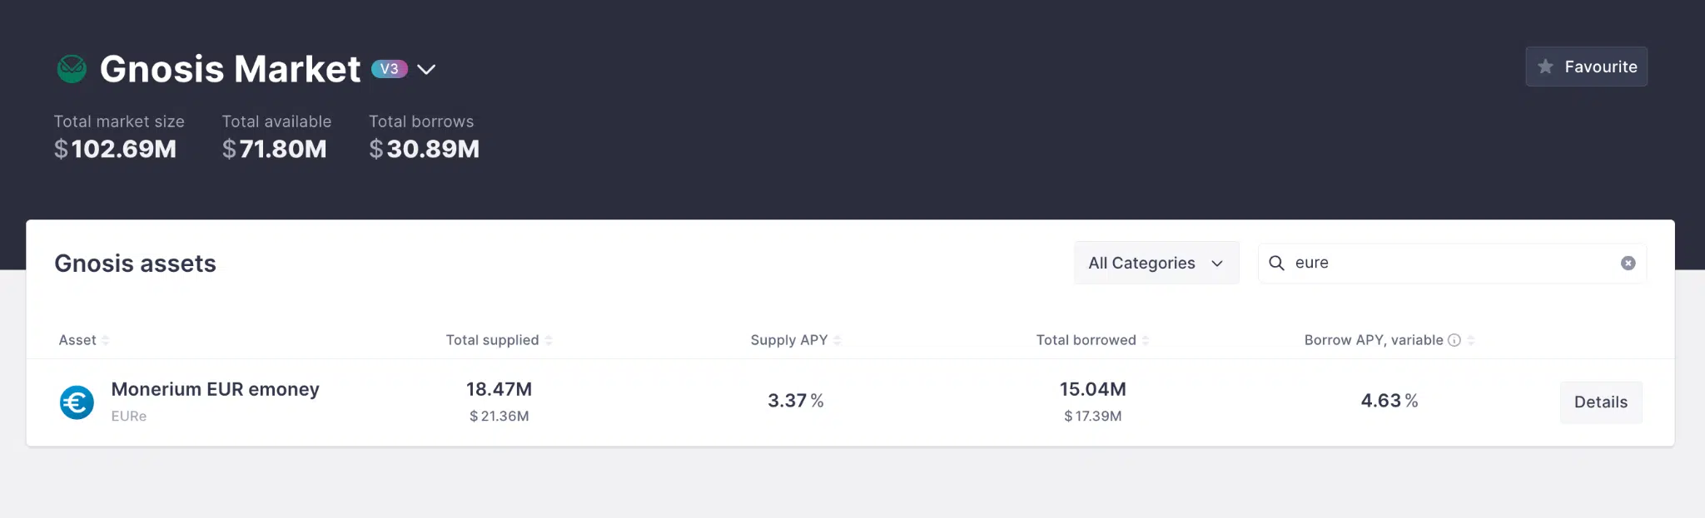This screenshot has height=518, width=1705.
Task: Focus the asset search field
Action: pos(1449,263)
